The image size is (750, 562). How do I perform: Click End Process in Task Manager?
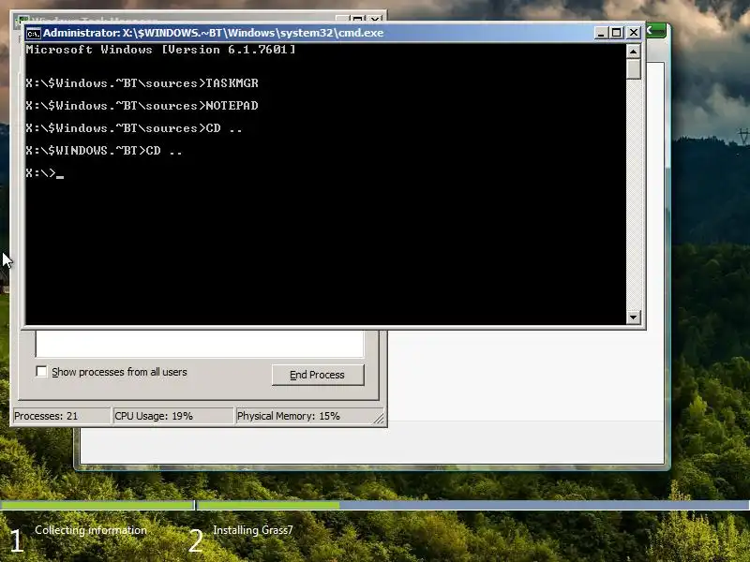coord(318,375)
